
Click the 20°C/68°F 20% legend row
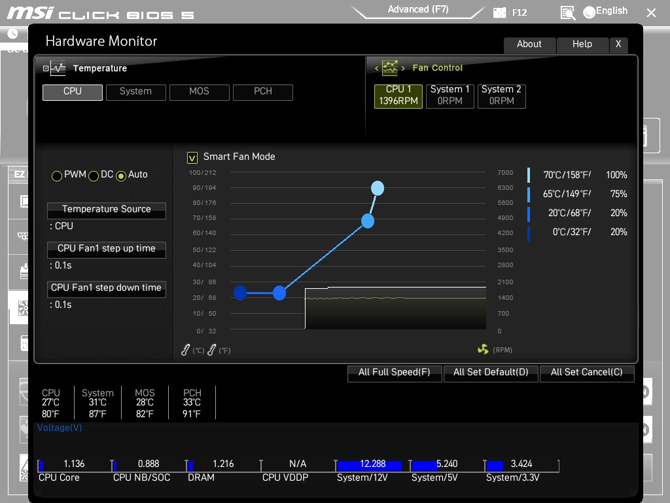[x=578, y=213]
